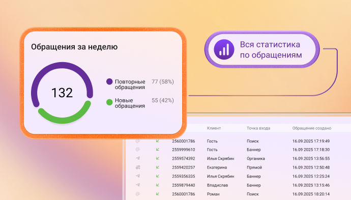
Task: Click Telegram icon in row 2559356335
Action: pos(138,176)
